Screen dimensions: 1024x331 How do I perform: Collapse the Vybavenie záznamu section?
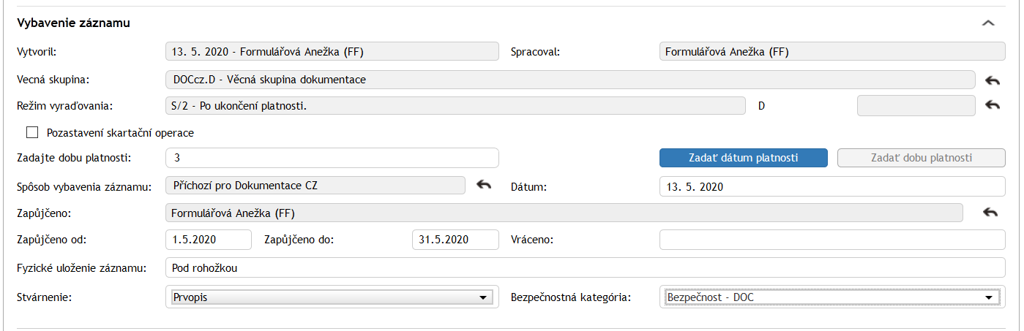(988, 23)
